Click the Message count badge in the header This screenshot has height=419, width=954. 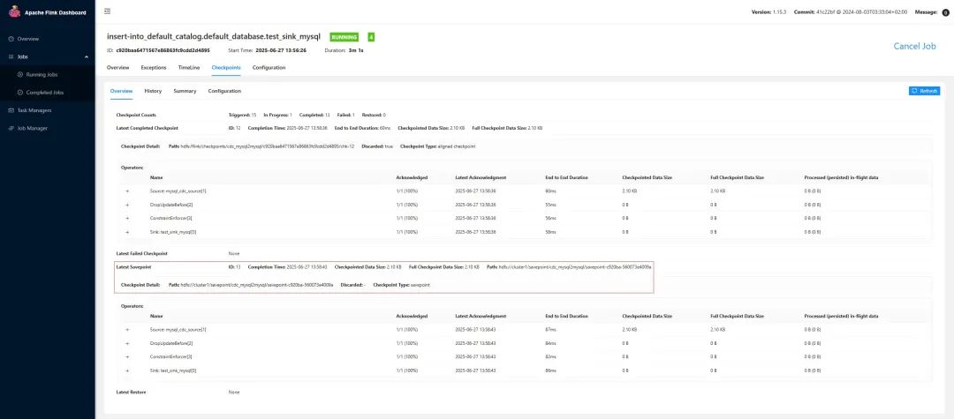coord(945,12)
